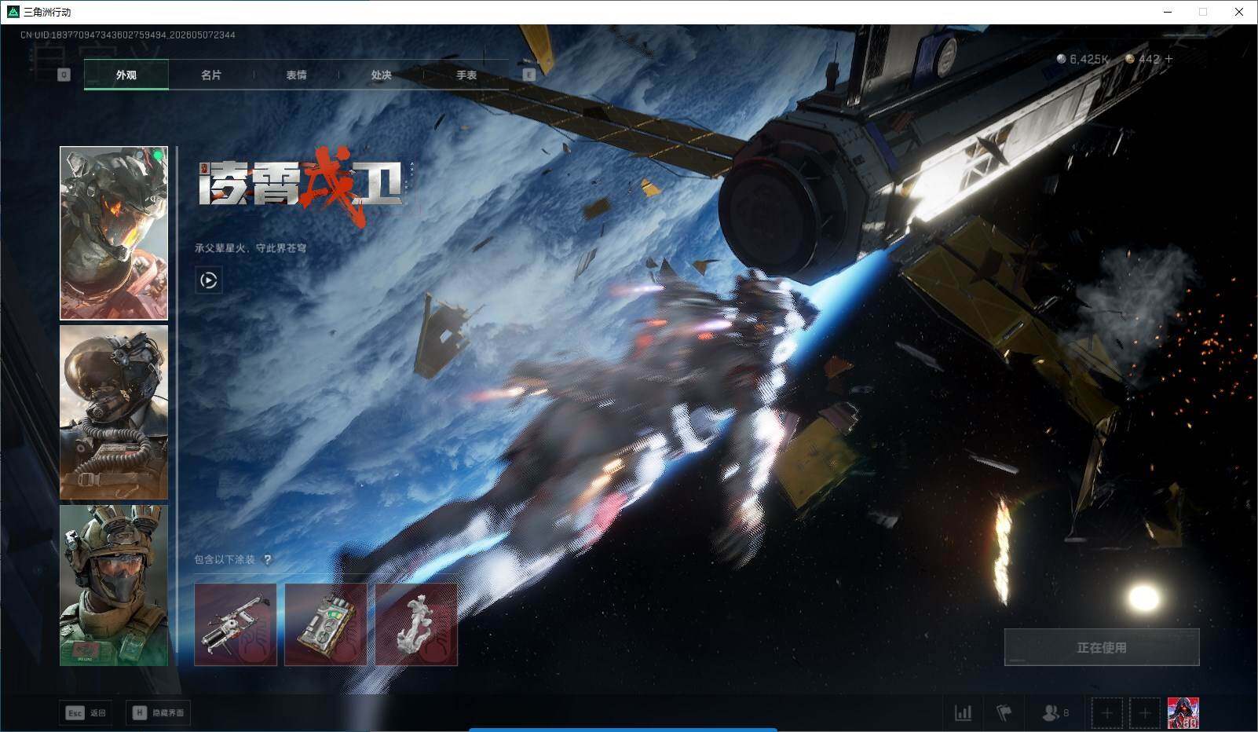The image size is (1258, 732).
Task: Open the friends list icon
Action: click(x=1055, y=713)
